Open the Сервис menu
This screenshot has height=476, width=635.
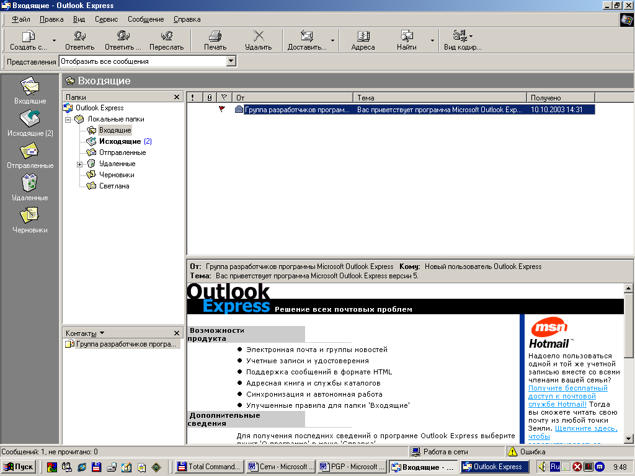(107, 19)
